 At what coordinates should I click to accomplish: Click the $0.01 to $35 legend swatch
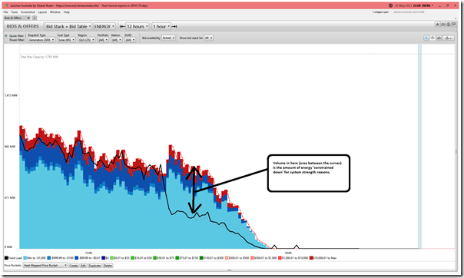(x=112, y=258)
